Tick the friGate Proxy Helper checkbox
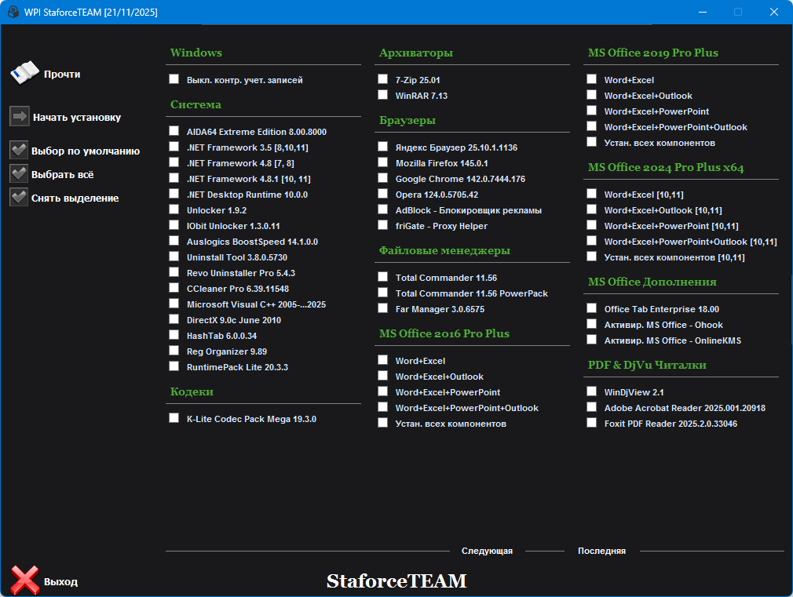Viewport: 793px width, 597px height. point(383,225)
